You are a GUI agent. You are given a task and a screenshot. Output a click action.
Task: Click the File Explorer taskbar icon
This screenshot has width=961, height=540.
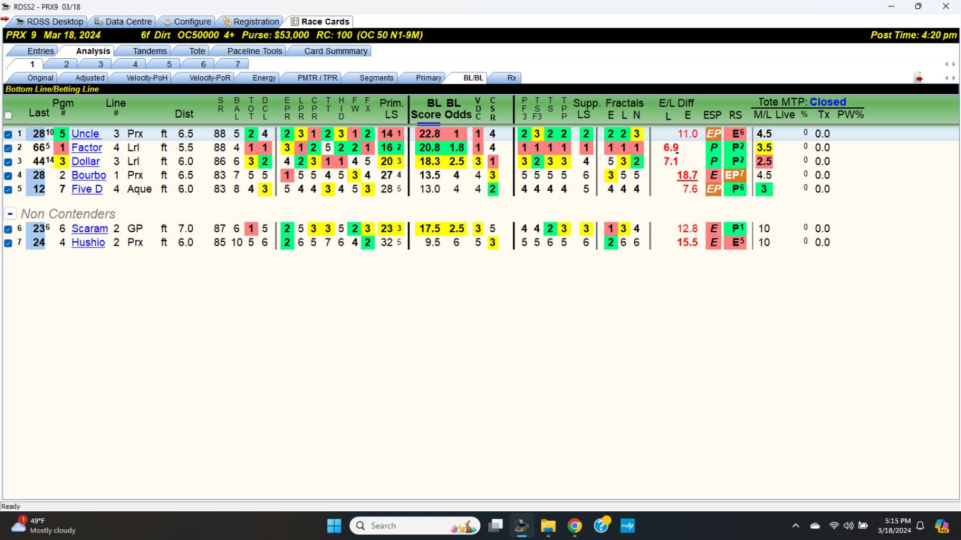point(548,526)
